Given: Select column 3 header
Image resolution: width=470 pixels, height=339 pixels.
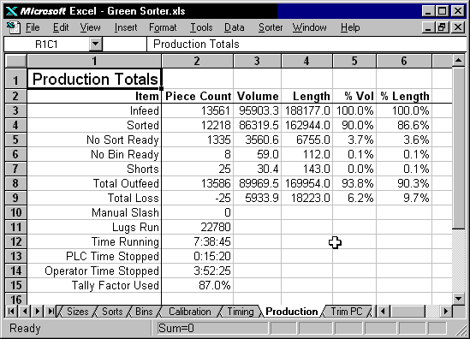Looking at the screenshot, I should pyautogui.click(x=257, y=61).
